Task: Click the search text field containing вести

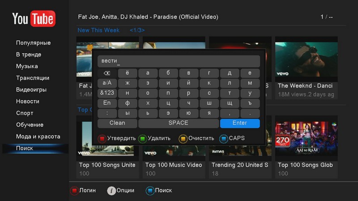Action: 179,61
